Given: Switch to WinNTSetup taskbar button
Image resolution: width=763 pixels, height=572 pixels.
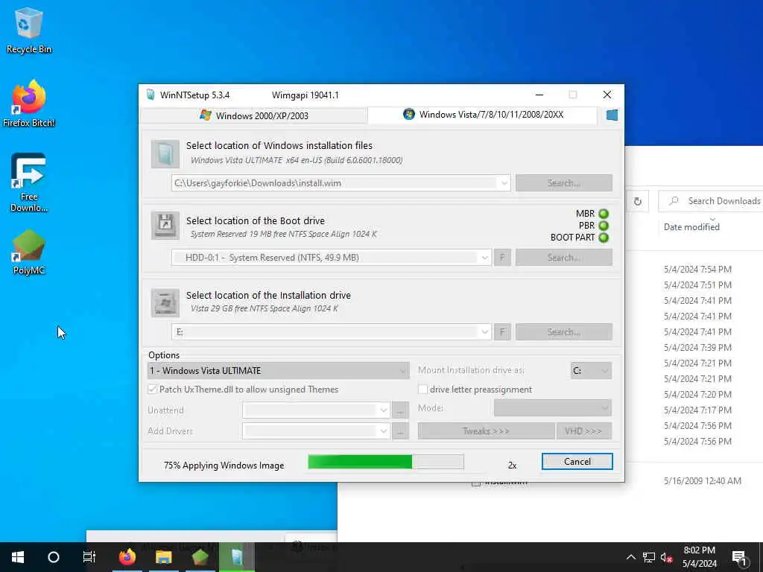Looking at the screenshot, I should (x=236, y=557).
